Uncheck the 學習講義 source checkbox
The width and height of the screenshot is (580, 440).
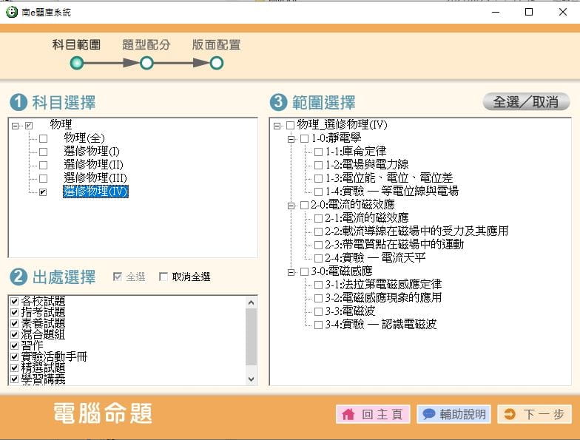(15, 379)
